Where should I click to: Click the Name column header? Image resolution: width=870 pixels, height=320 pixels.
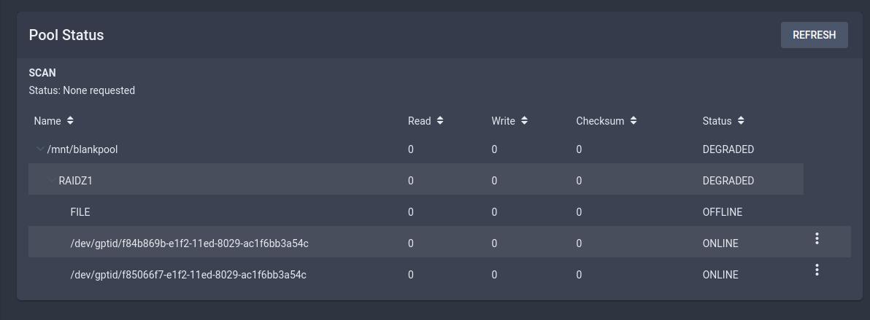coord(47,121)
